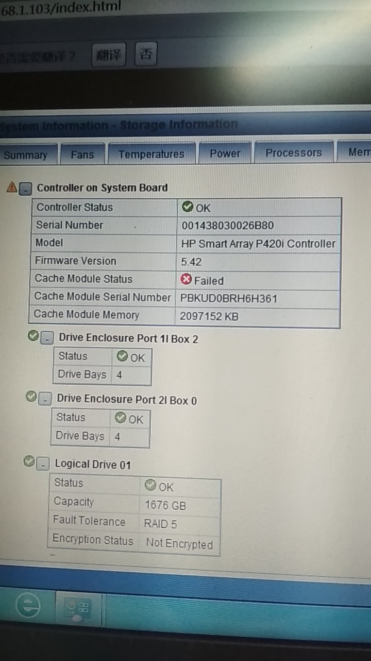Open the Processors tab
The height and width of the screenshot is (661, 371).
tap(294, 153)
